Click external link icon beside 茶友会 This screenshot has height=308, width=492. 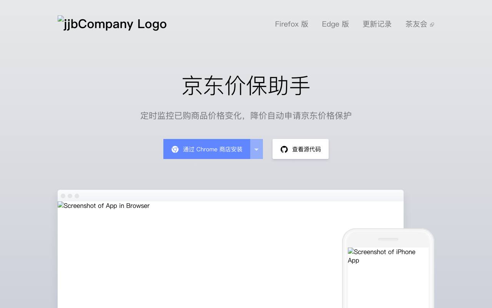click(x=432, y=25)
